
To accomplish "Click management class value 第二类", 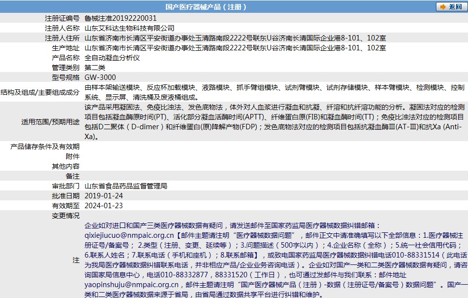I will point(95,68).
